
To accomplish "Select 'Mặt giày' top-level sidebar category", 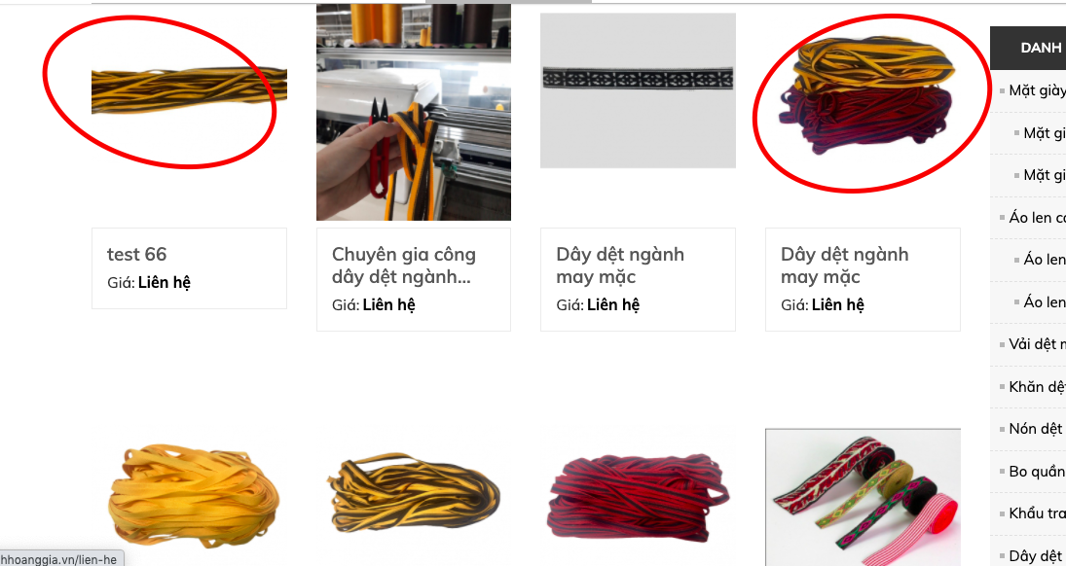I will (x=1037, y=90).
